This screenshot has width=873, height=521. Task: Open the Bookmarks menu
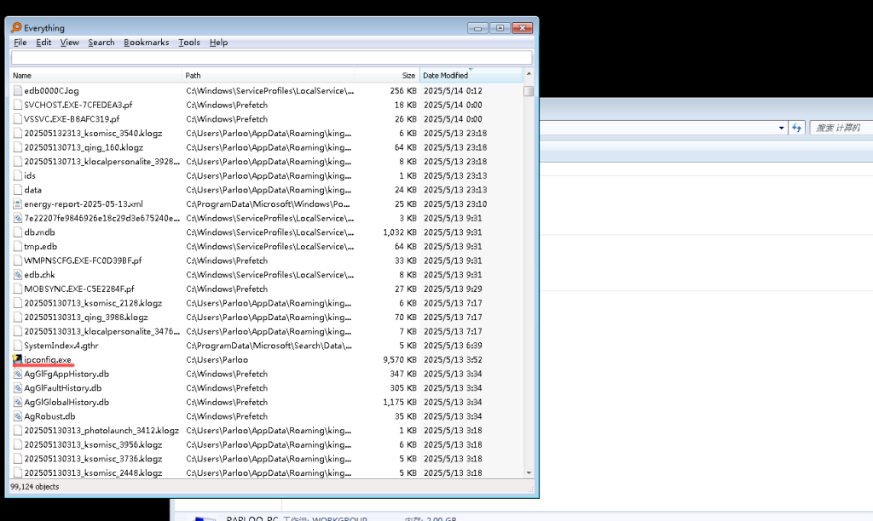pyautogui.click(x=146, y=43)
